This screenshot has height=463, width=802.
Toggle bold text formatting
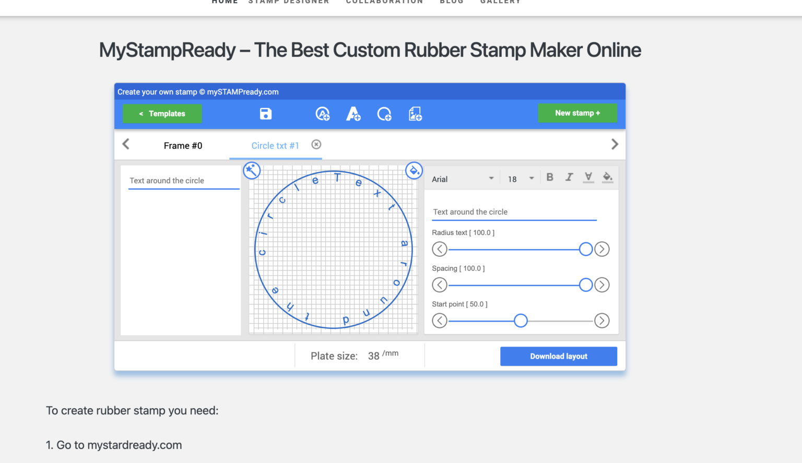pos(550,177)
